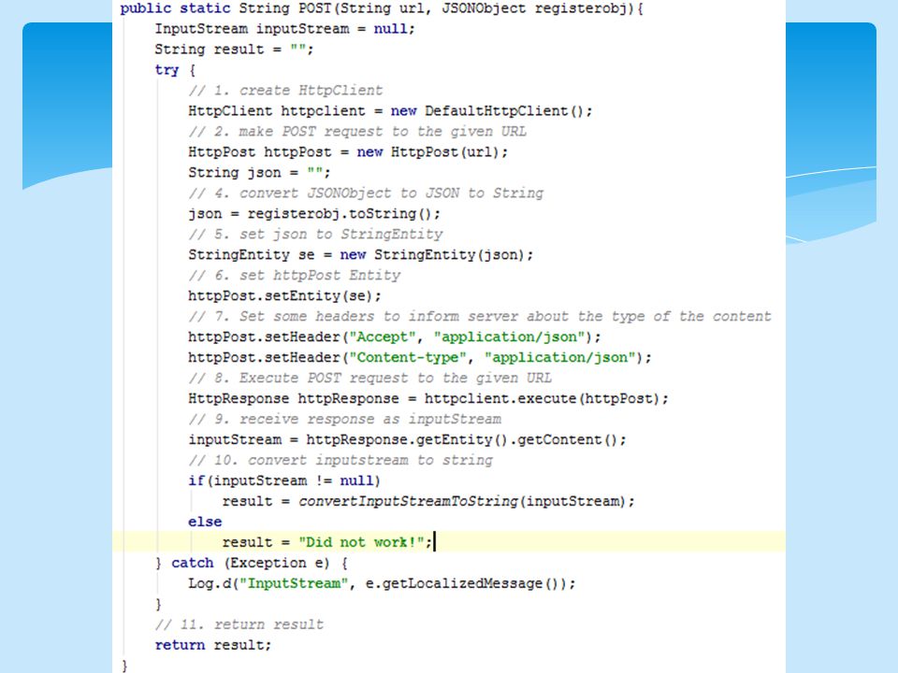The image size is (898, 673).
Task: Click the comment '// 1. create HttpClient'
Action: tap(285, 91)
